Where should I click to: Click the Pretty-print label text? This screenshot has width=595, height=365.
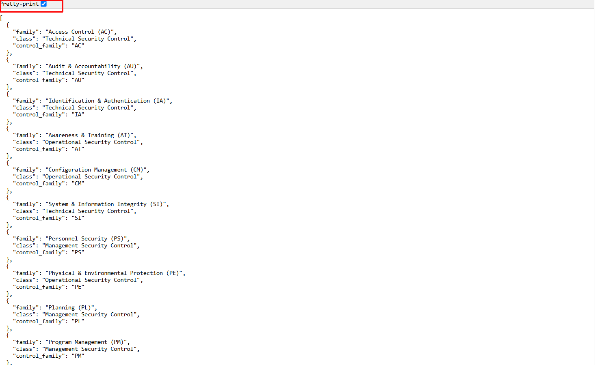pyautogui.click(x=19, y=4)
